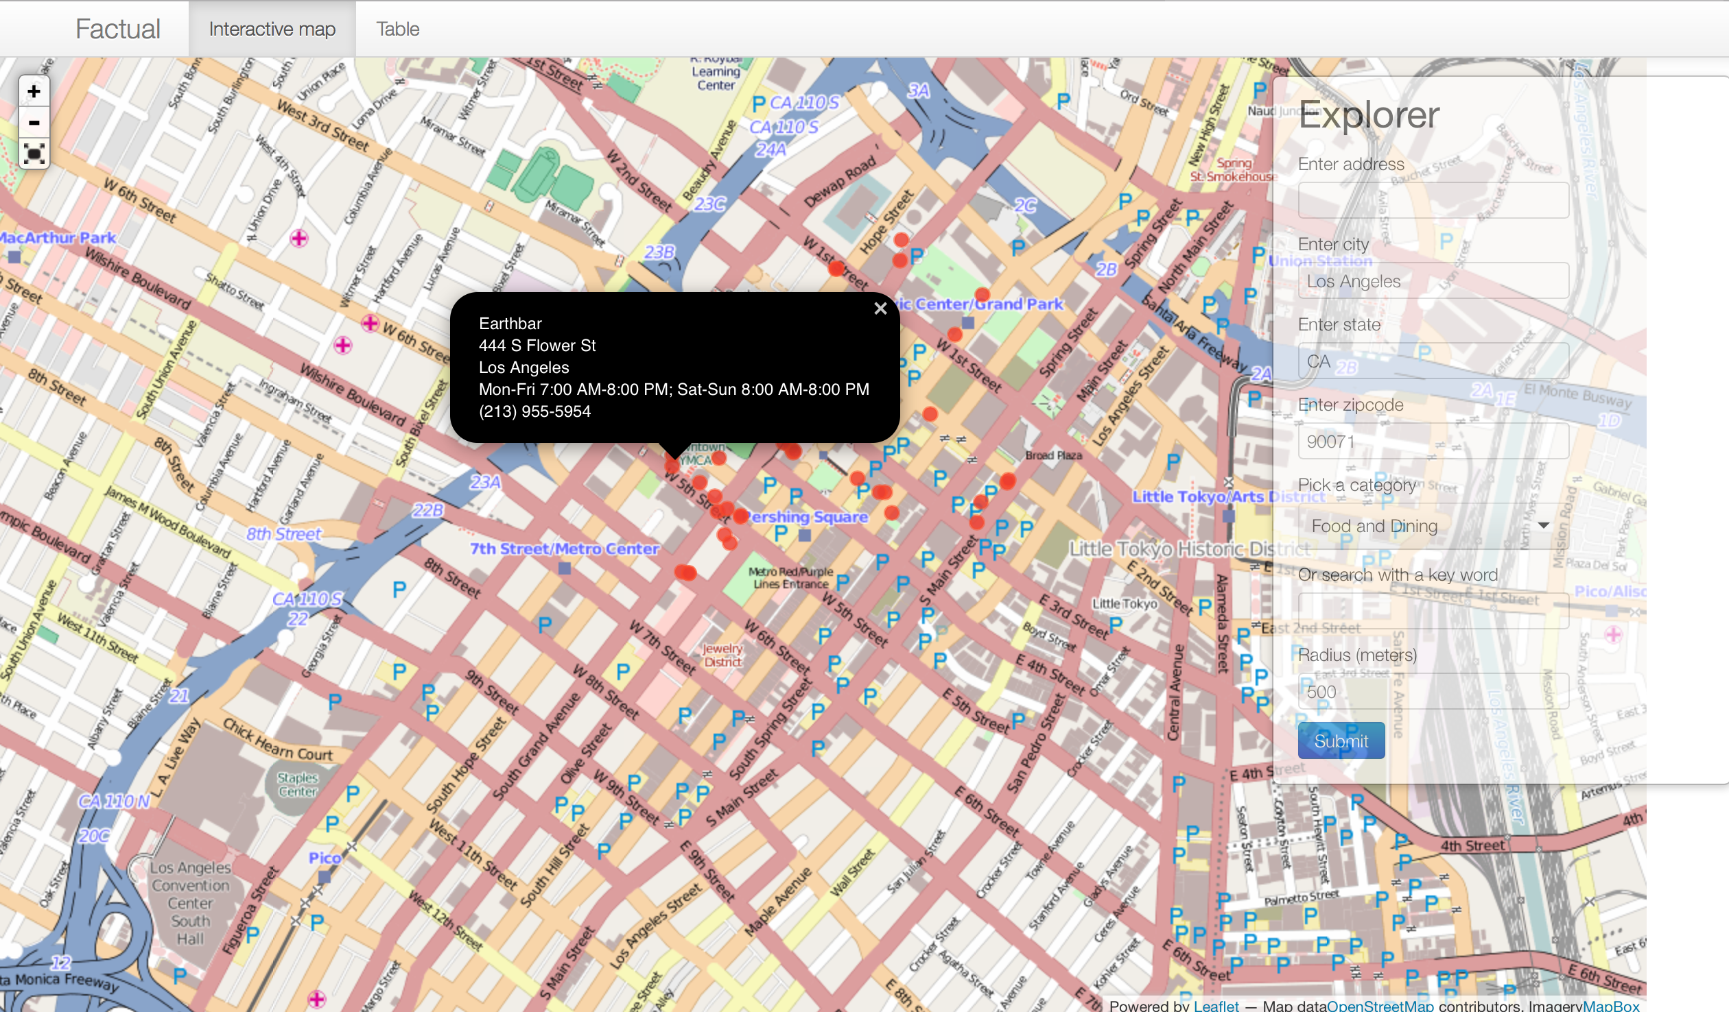Open the Leaflet link

pos(1216,1005)
